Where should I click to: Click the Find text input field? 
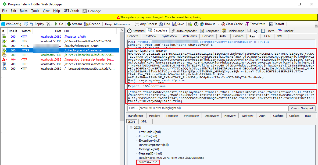[208, 108]
